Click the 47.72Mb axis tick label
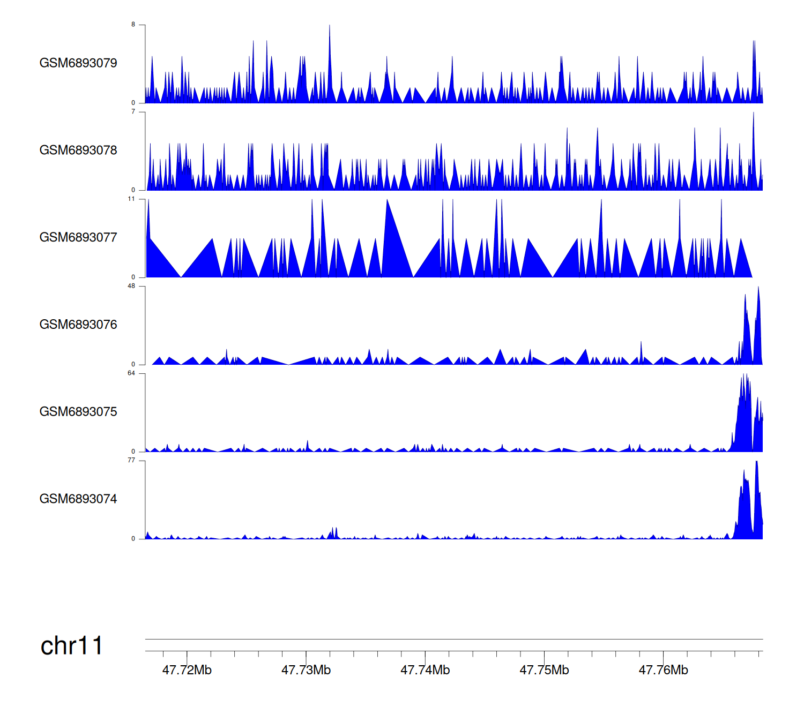This screenshot has width=804, height=707. [x=187, y=671]
